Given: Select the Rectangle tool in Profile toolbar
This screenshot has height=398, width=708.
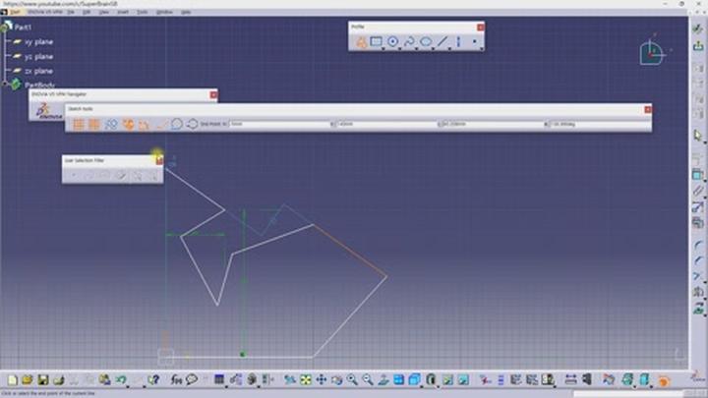Looking at the screenshot, I should [x=376, y=42].
